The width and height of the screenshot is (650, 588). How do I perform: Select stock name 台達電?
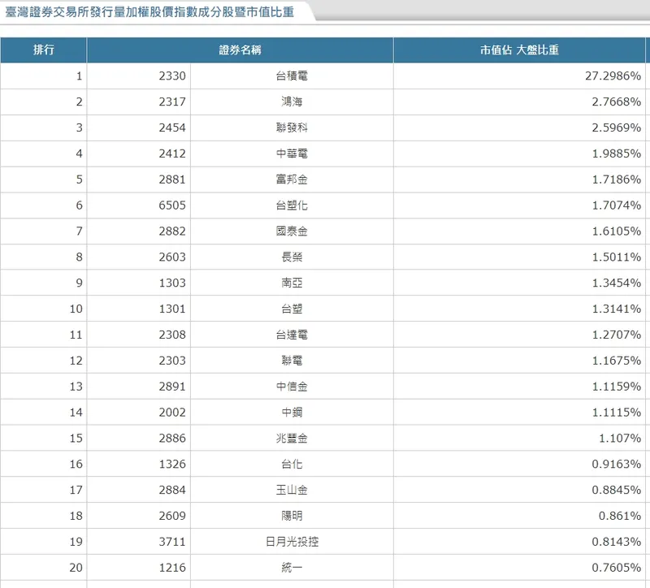(x=292, y=335)
